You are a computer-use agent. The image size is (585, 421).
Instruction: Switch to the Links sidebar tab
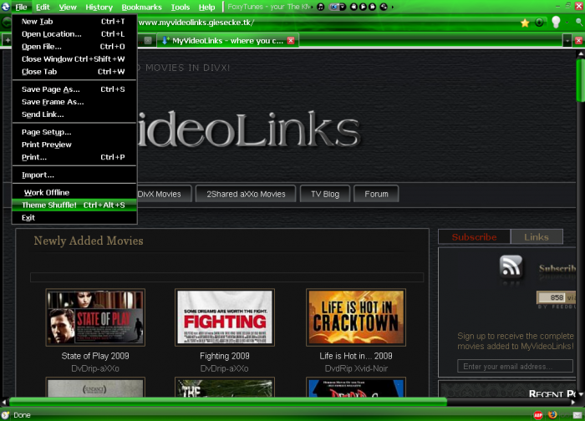coord(537,236)
